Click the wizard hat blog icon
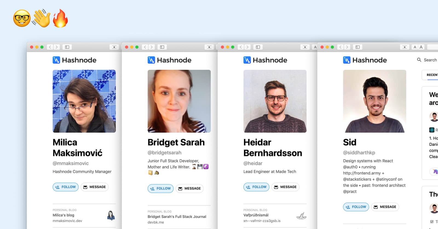 (x=301, y=216)
